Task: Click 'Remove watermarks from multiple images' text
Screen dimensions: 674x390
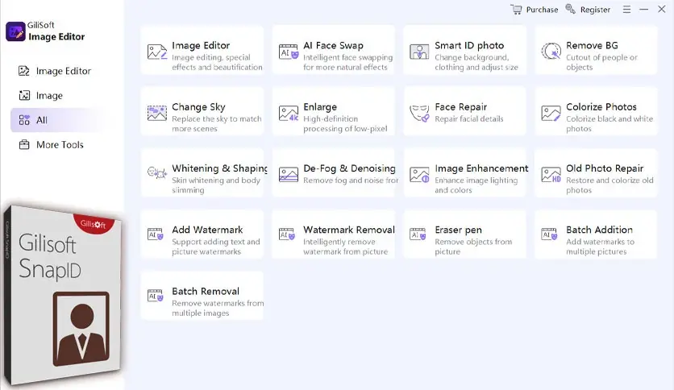Action: pos(218,308)
